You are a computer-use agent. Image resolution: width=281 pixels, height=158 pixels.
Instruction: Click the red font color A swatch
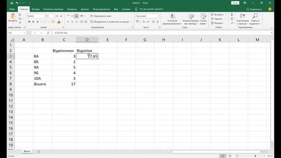(59, 22)
